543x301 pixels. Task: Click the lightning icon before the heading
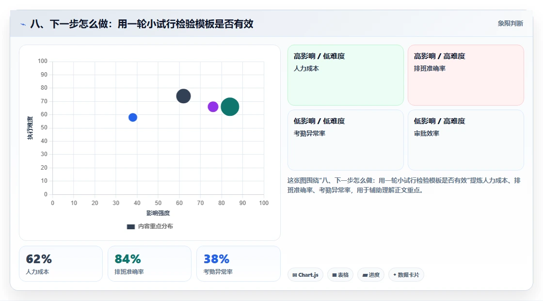(x=23, y=24)
